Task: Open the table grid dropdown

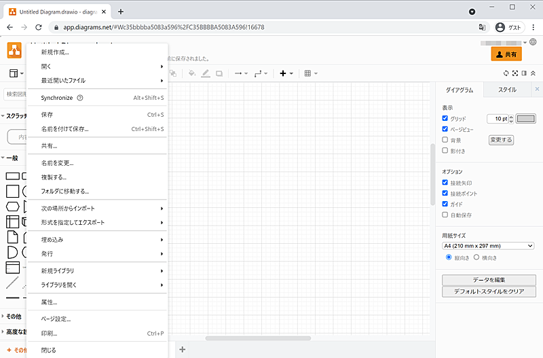Action: 310,73
